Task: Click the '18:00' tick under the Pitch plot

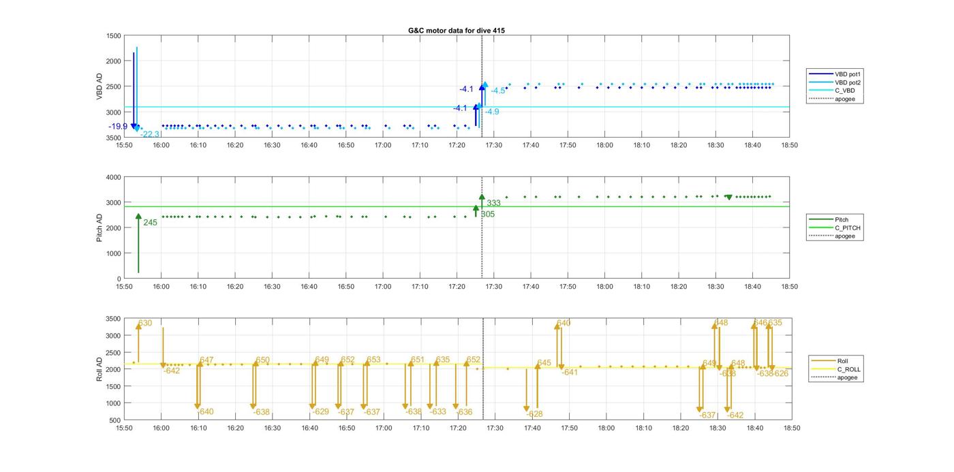Action: pos(605,287)
